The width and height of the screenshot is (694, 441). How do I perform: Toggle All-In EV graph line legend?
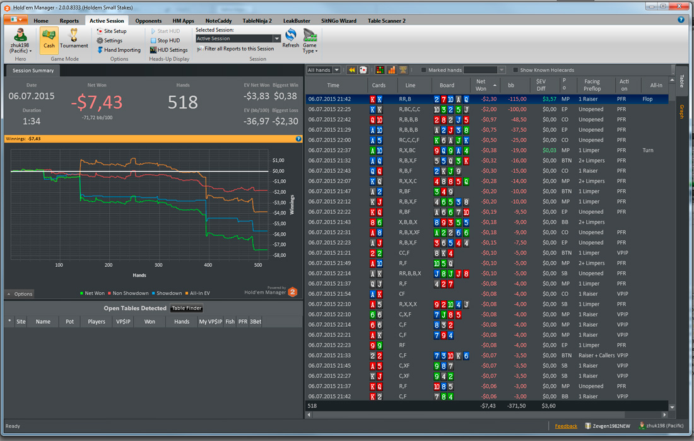coord(197,293)
